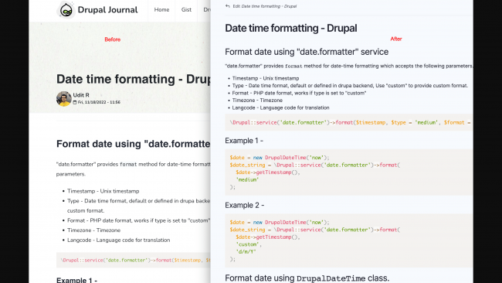Open the Gist menu item

coord(186,9)
